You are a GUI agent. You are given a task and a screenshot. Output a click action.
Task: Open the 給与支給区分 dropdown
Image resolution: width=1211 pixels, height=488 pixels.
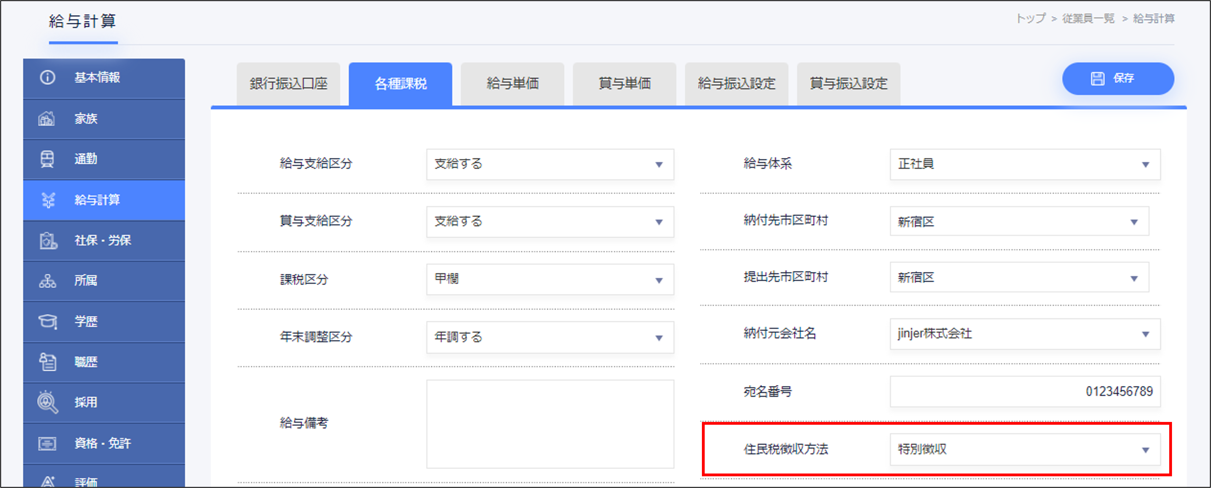coord(550,164)
